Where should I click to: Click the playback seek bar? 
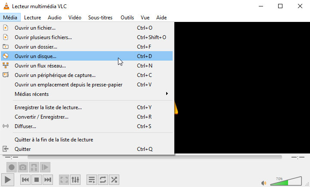tap(155, 157)
